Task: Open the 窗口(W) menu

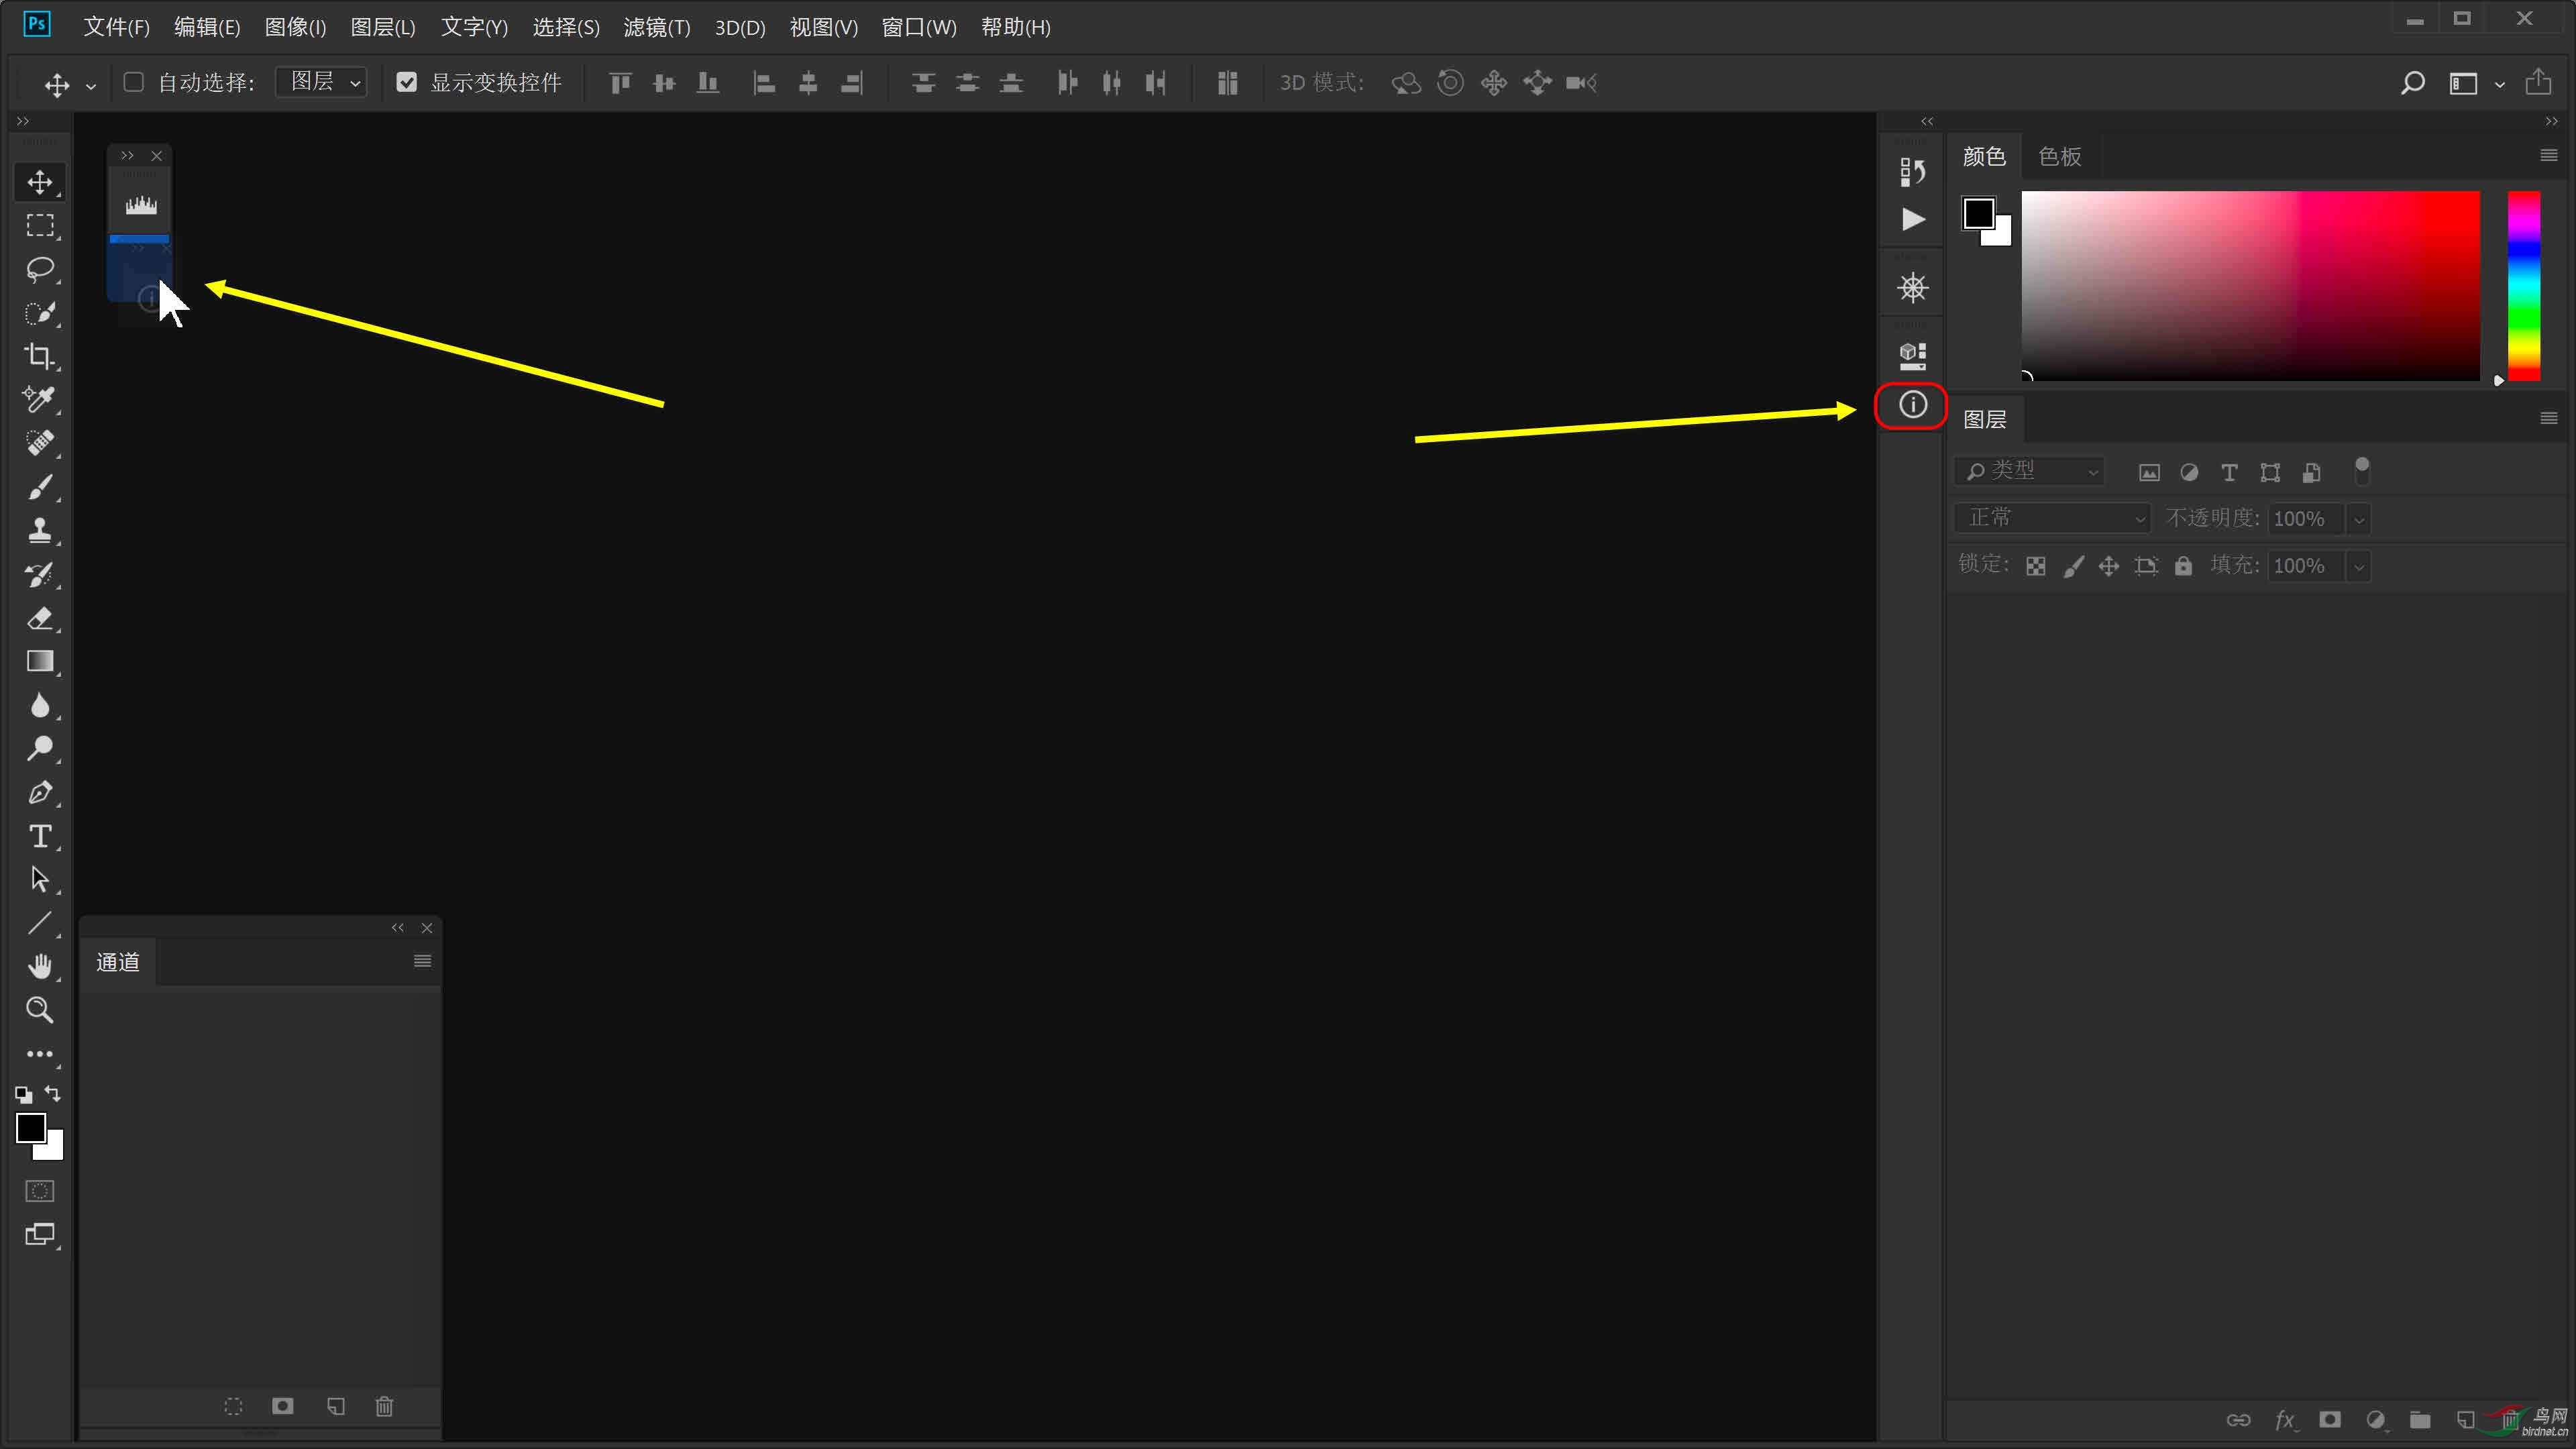Action: coord(918,27)
